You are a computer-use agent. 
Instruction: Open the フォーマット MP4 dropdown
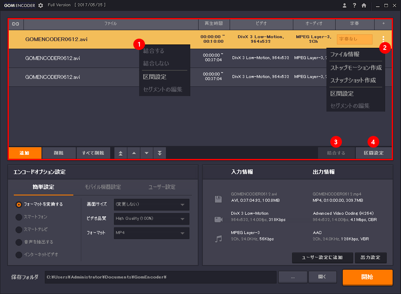click(151, 233)
